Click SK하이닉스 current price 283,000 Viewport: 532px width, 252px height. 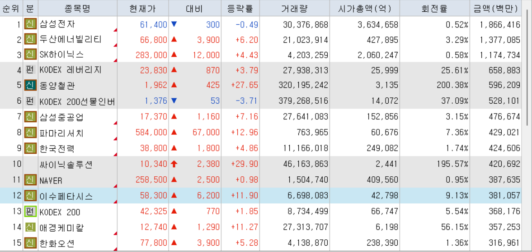[151, 55]
